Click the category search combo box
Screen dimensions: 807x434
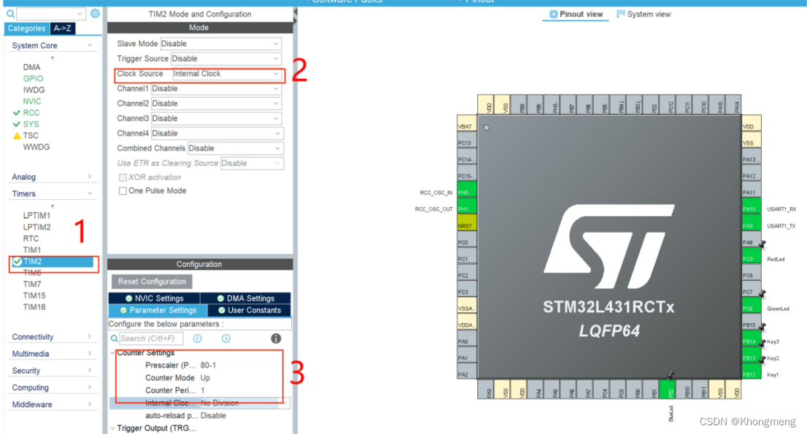[x=50, y=13]
